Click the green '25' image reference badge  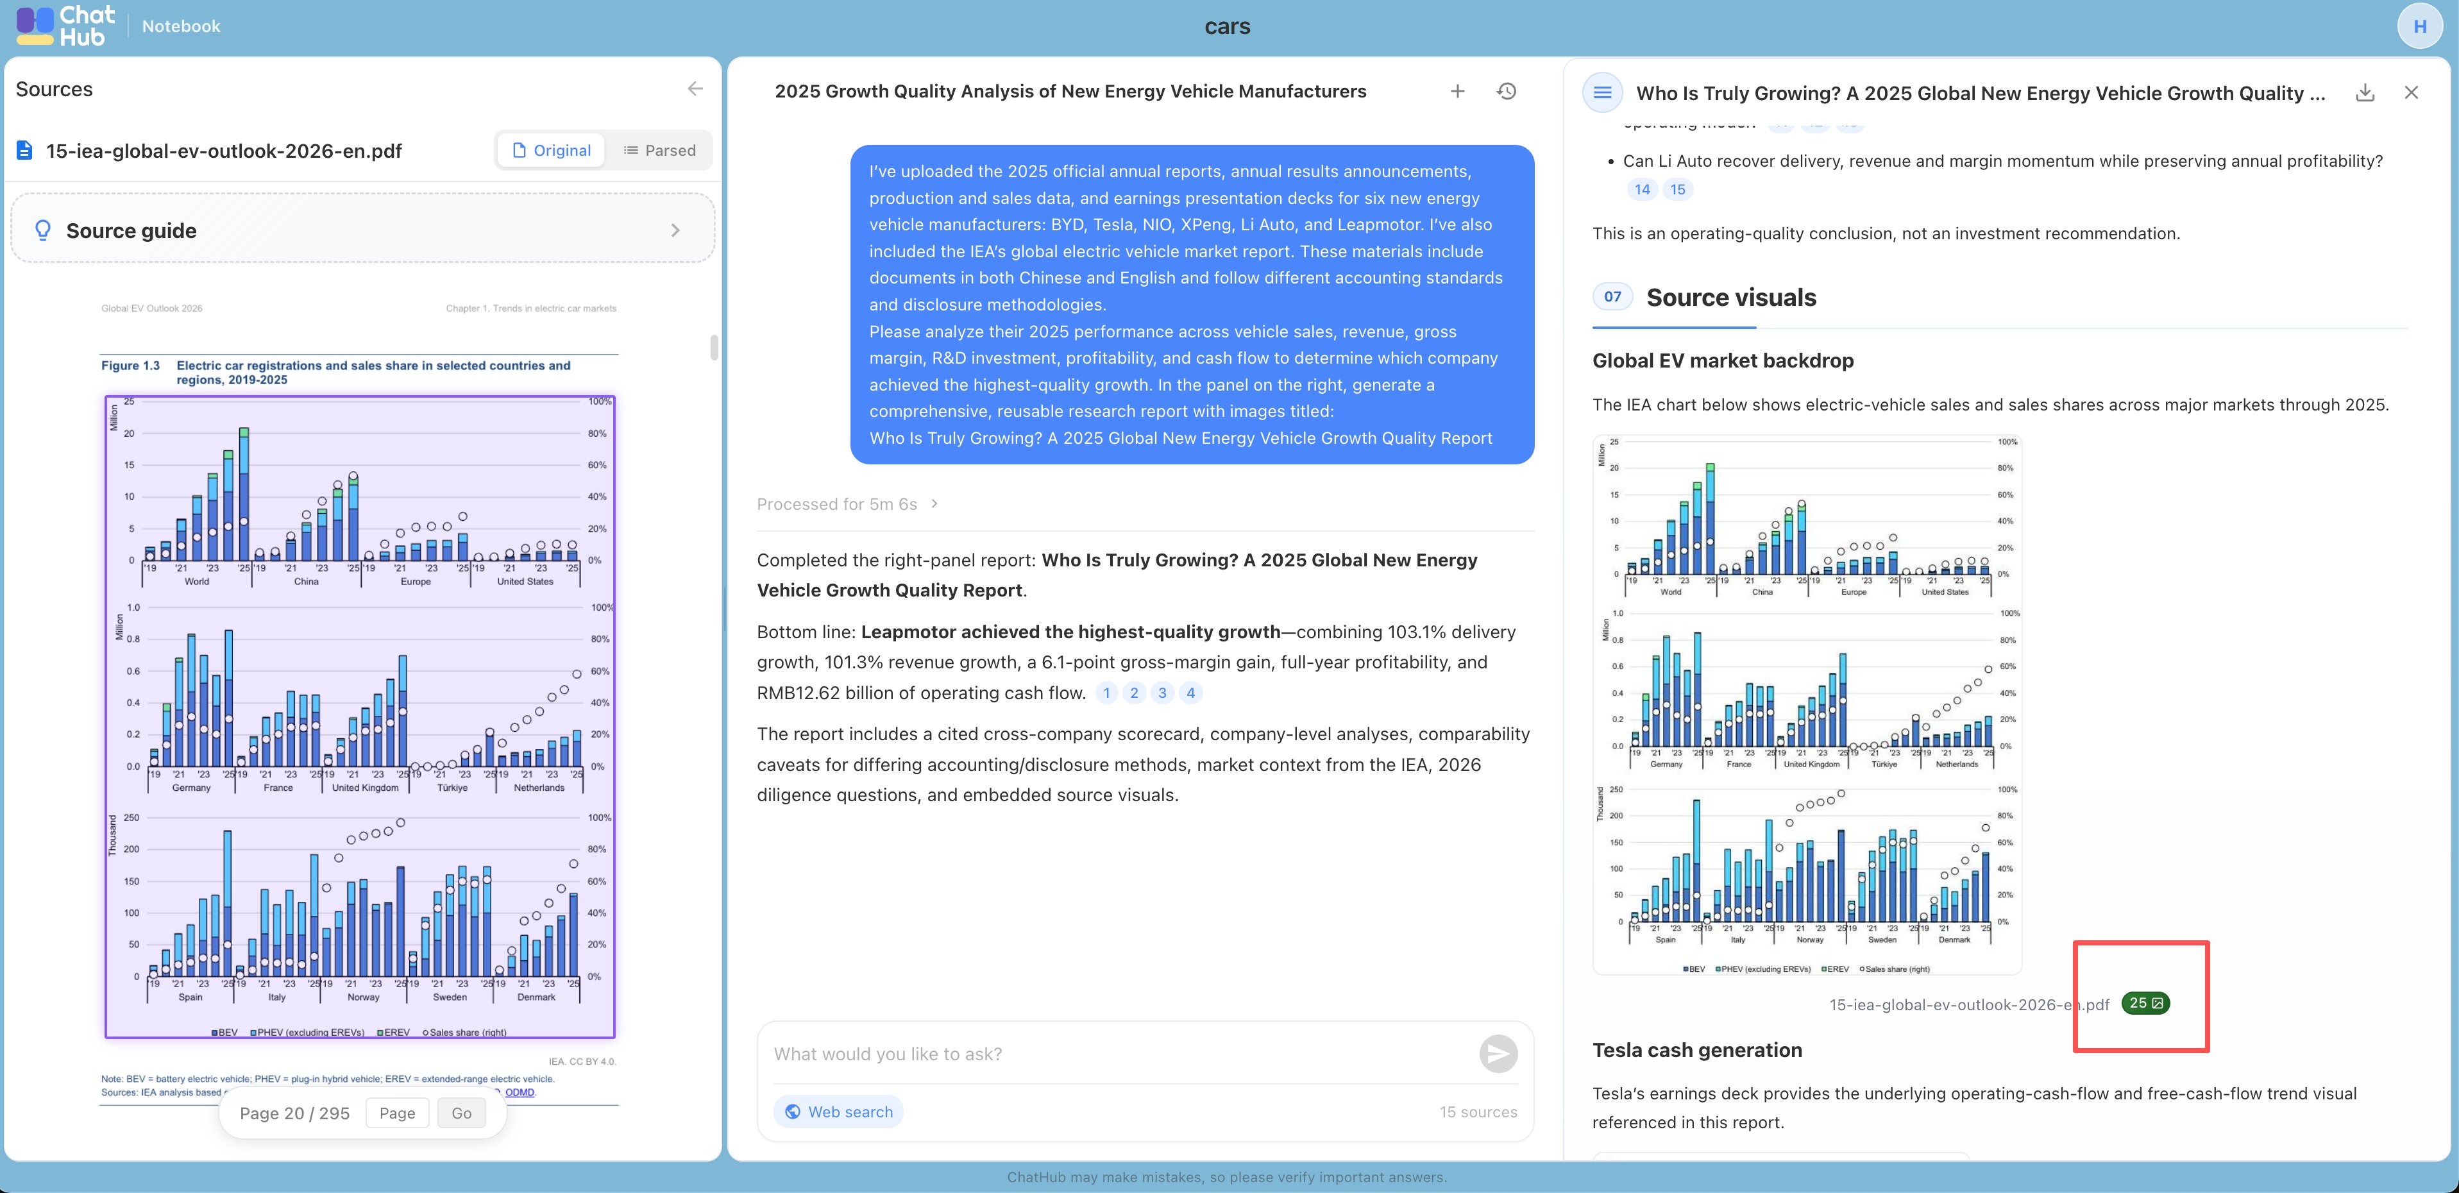(x=2145, y=1003)
